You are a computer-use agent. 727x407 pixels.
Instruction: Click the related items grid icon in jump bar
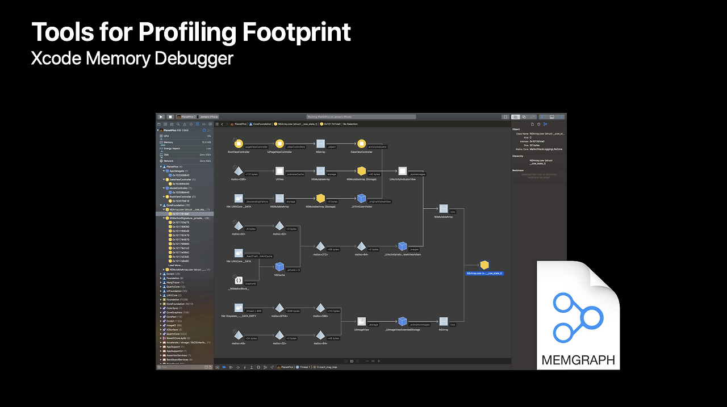(x=217, y=124)
